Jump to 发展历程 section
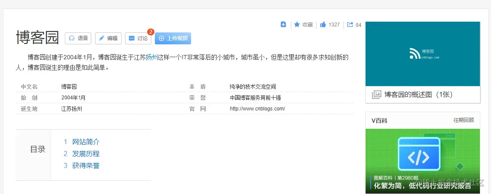Viewport: 491px width, 194px height. point(86,153)
